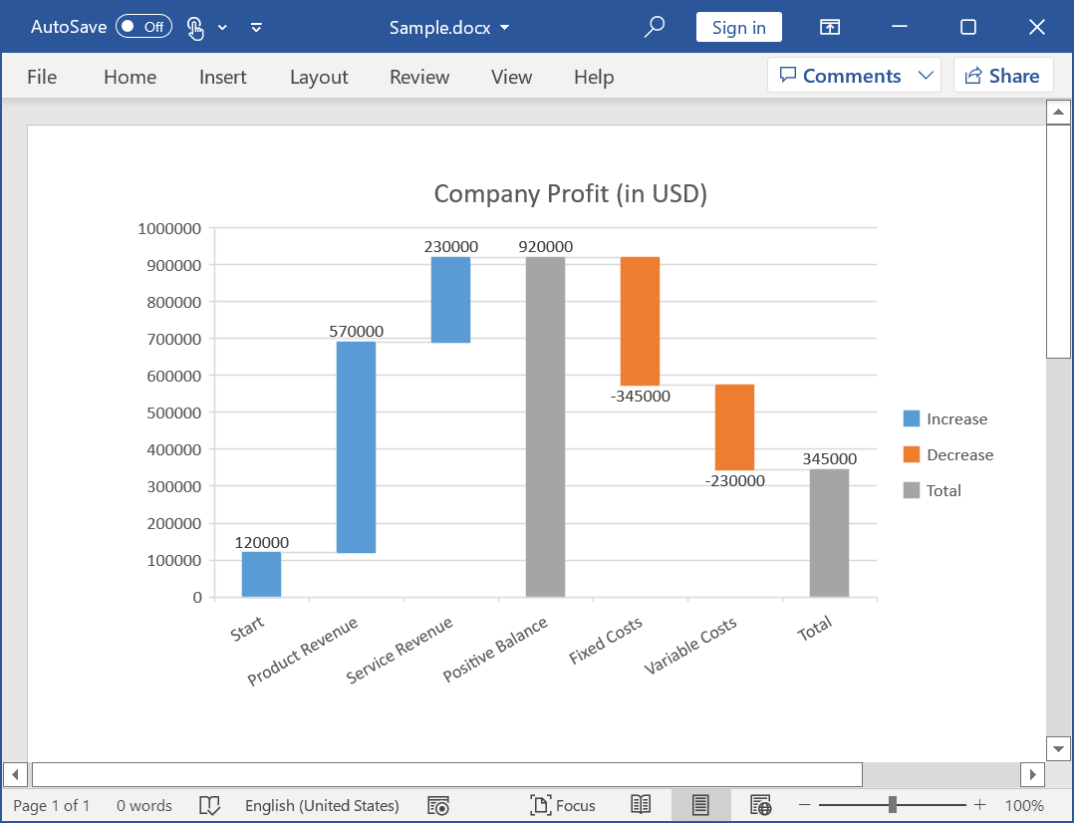
Task: Switch to Read Mode view
Action: [641, 805]
